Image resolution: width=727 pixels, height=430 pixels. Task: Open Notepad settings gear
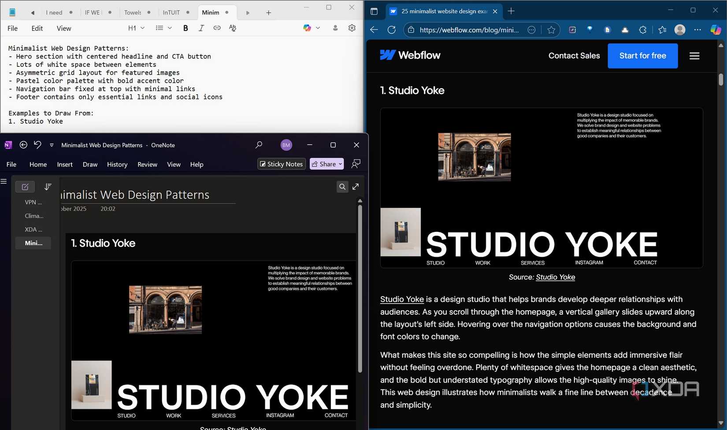[352, 28]
